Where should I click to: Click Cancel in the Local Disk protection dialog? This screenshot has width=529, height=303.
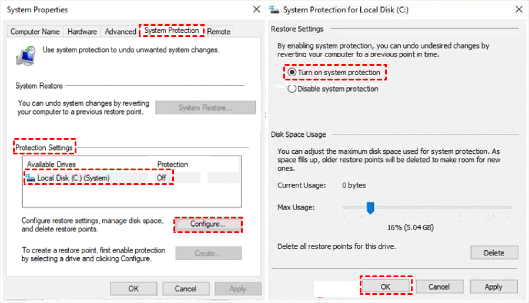pyautogui.click(x=439, y=287)
